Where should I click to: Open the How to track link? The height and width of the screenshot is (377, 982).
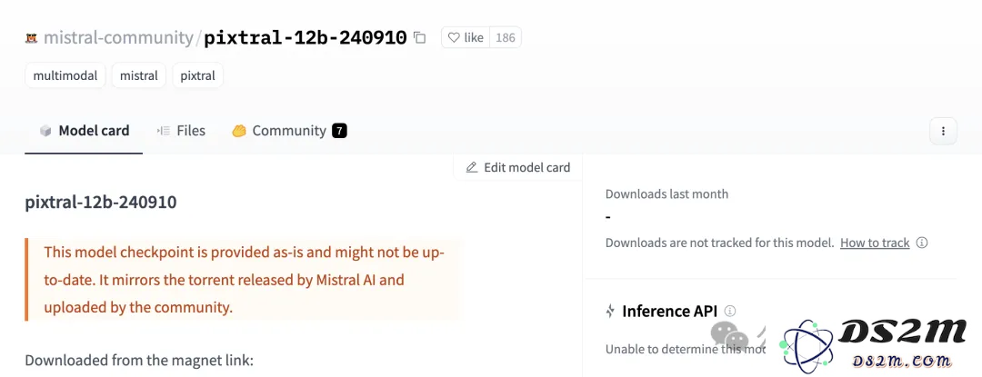pos(875,243)
